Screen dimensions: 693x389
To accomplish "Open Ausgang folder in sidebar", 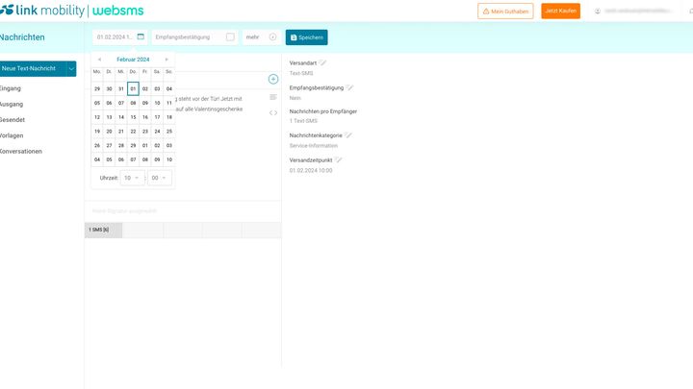I will (12, 104).
